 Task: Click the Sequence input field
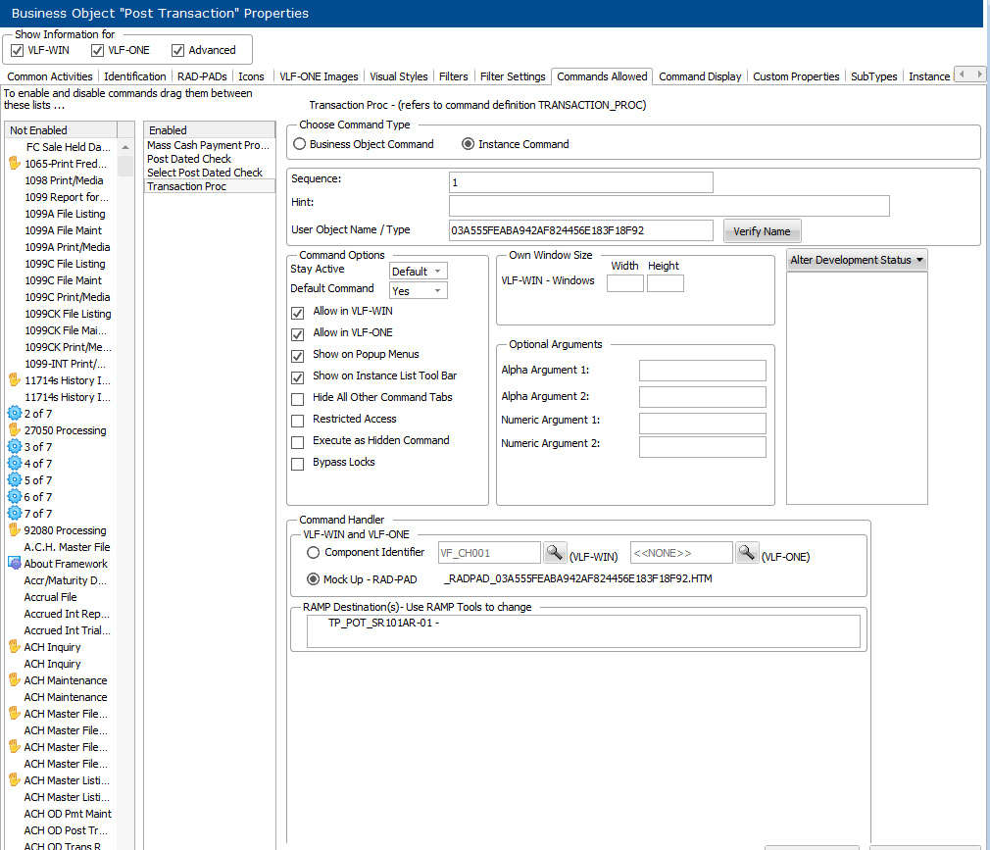point(581,182)
